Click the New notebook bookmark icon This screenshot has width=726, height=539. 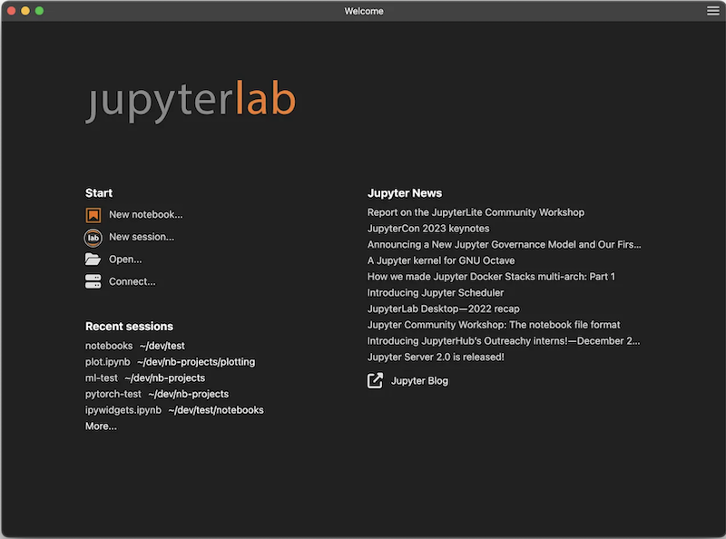point(93,214)
